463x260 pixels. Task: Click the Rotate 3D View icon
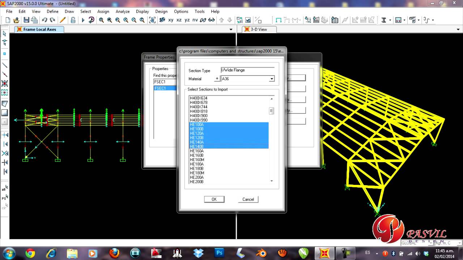tap(203, 20)
